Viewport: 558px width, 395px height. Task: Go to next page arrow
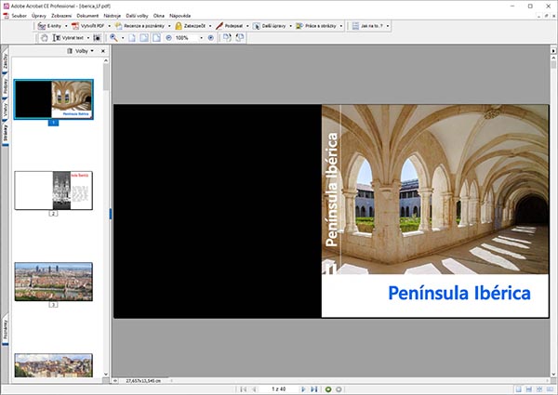[x=305, y=388]
